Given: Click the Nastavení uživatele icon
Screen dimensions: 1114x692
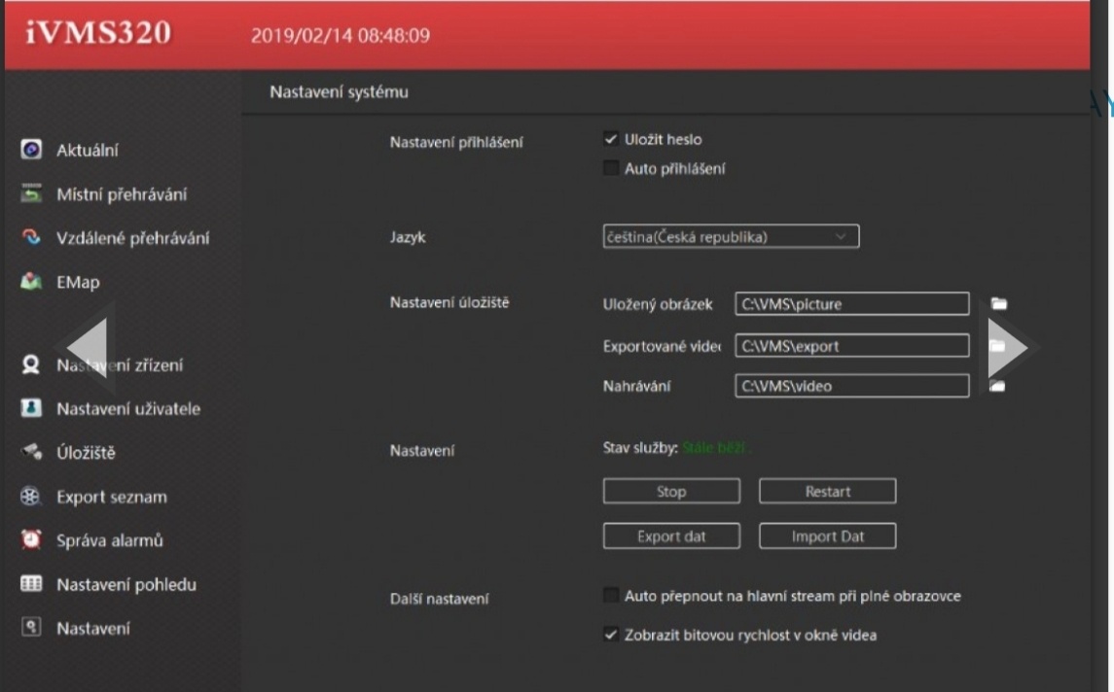Looking at the screenshot, I should 31,409.
